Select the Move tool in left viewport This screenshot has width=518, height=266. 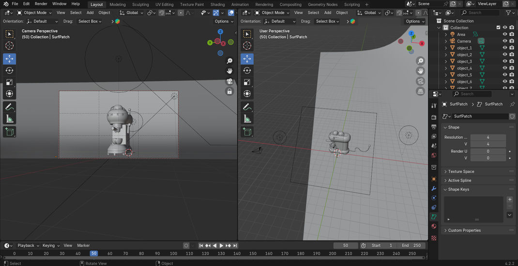point(9,59)
